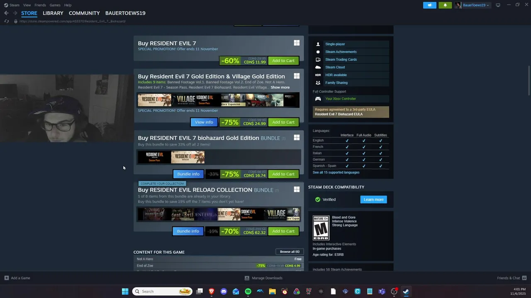Expand See all 15 supported languages
This screenshot has width=531, height=298.
pos(336,172)
